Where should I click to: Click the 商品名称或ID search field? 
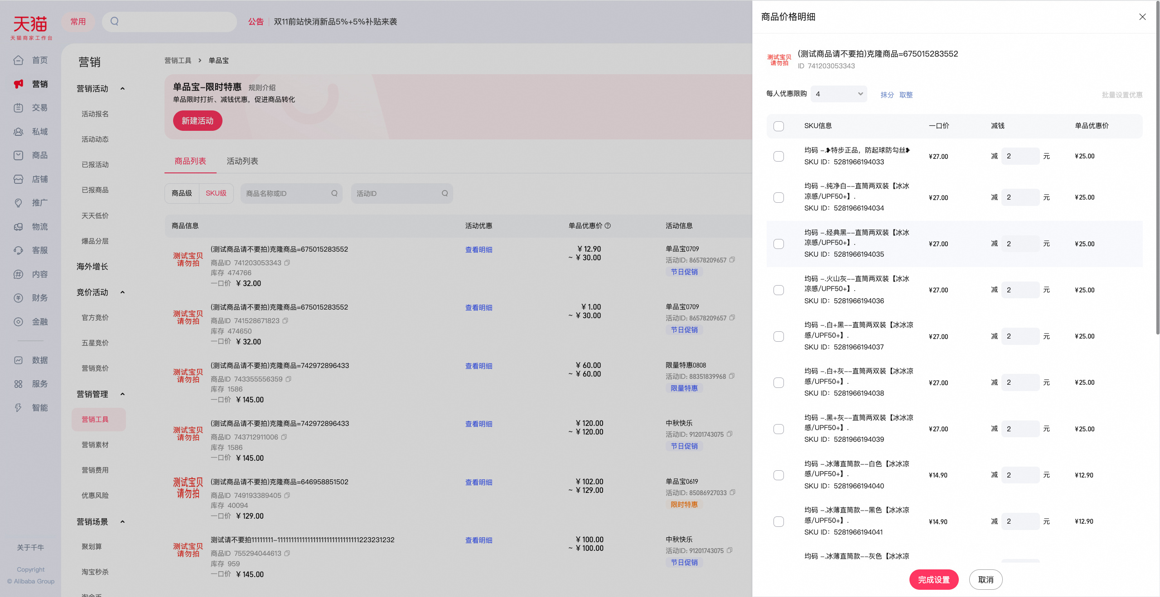point(291,193)
